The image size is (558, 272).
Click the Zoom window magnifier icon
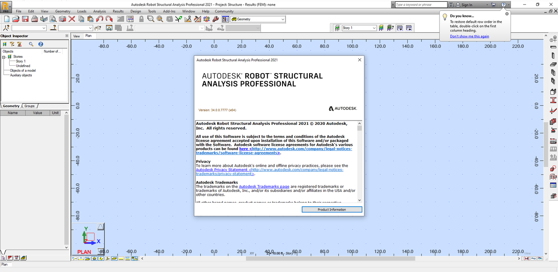tap(150, 19)
